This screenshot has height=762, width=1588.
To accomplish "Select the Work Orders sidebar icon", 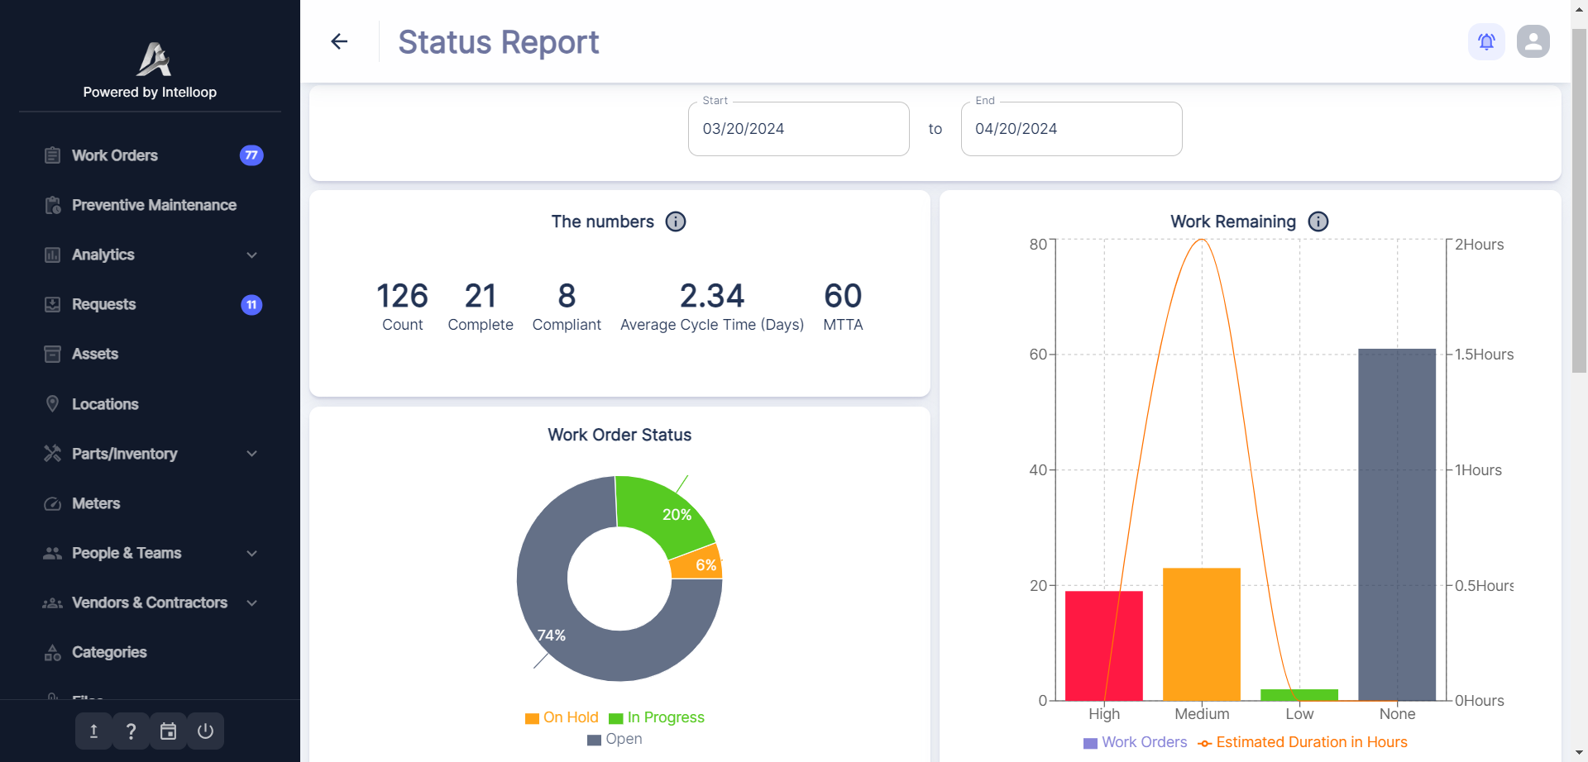I will pyautogui.click(x=52, y=155).
